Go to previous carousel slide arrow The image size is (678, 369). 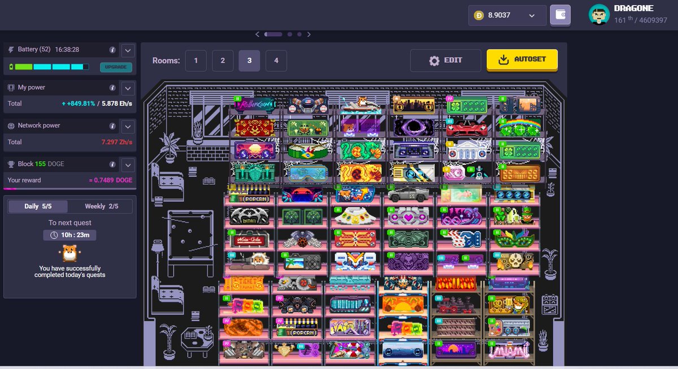[258, 34]
